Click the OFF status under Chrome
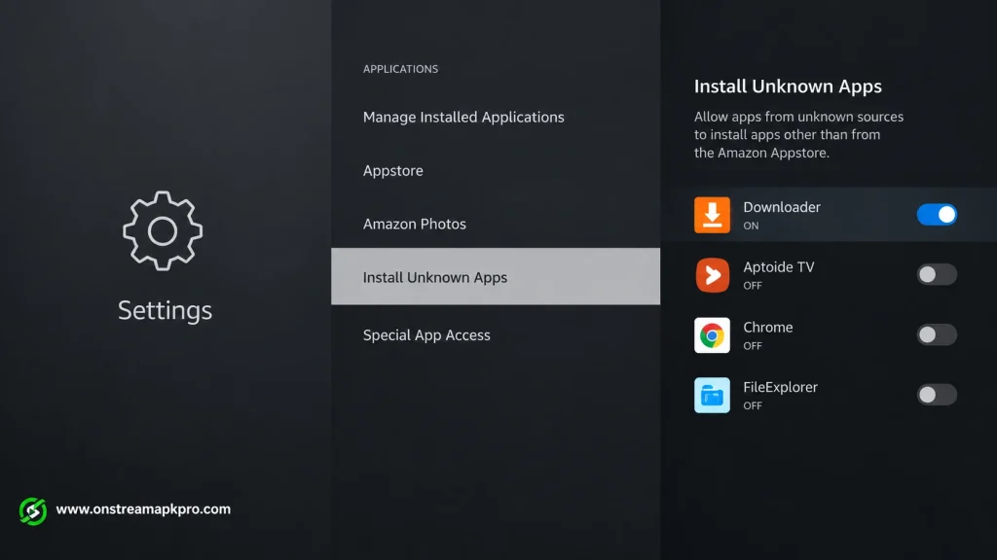Viewport: 997px width, 560px height. 753,345
